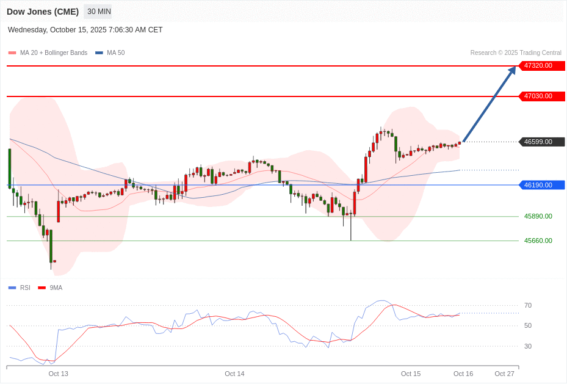Click the 30 MIN timeframe badge
The image size is (567, 384).
pyautogui.click(x=98, y=12)
